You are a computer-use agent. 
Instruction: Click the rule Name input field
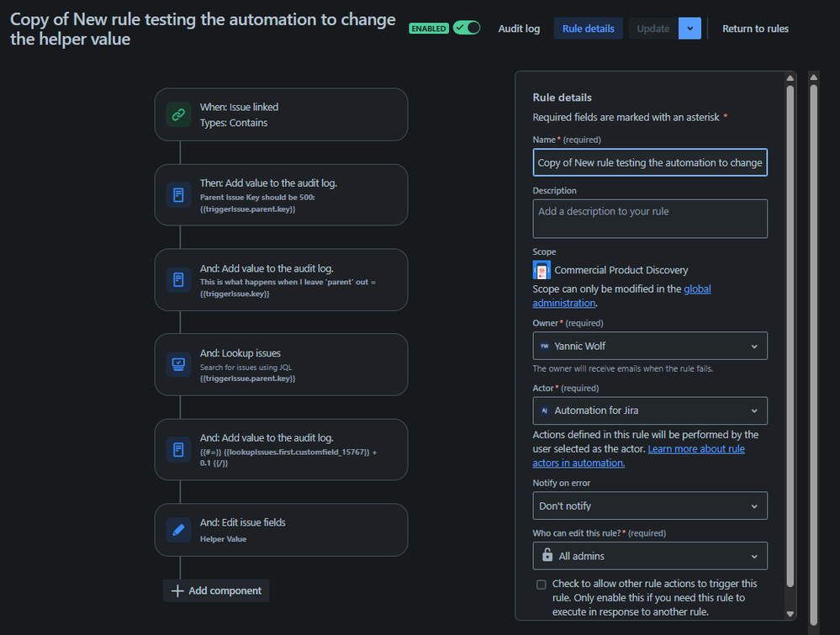click(650, 162)
